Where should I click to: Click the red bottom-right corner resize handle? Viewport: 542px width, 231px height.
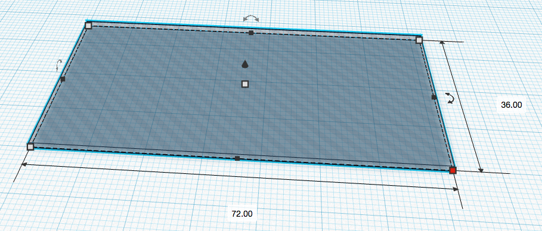click(x=453, y=170)
